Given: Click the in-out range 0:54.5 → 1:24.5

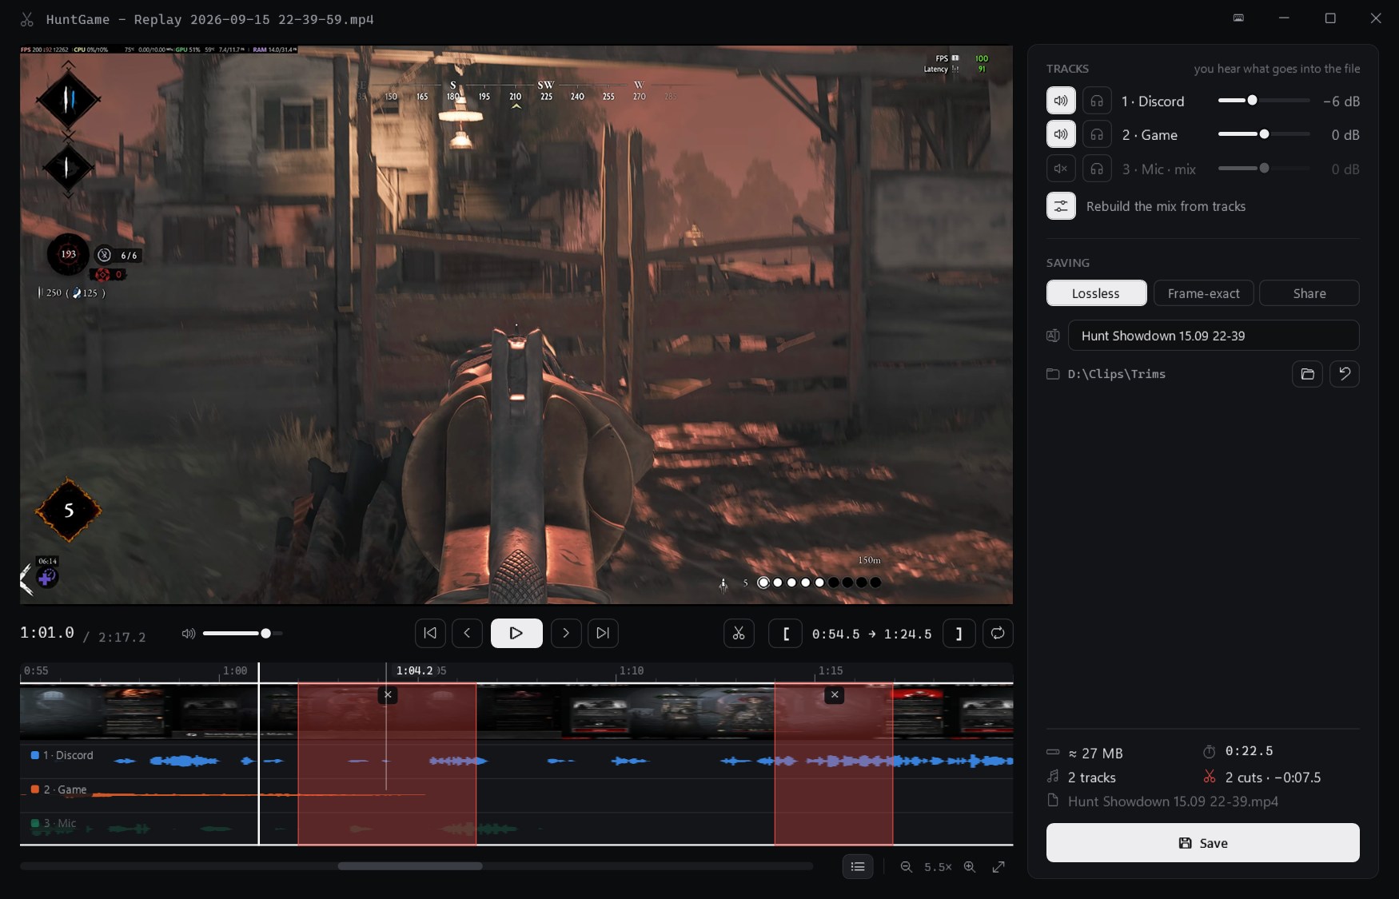Looking at the screenshot, I should [x=872, y=634].
